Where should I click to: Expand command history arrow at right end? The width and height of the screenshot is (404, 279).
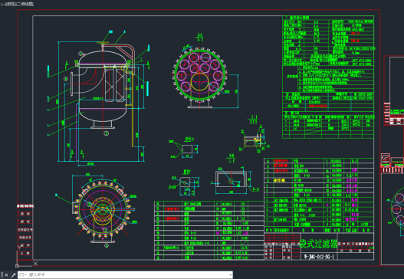(x=230, y=275)
